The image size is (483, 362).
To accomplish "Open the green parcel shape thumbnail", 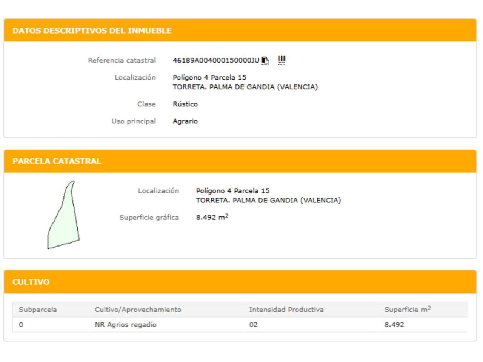I will tap(63, 215).
